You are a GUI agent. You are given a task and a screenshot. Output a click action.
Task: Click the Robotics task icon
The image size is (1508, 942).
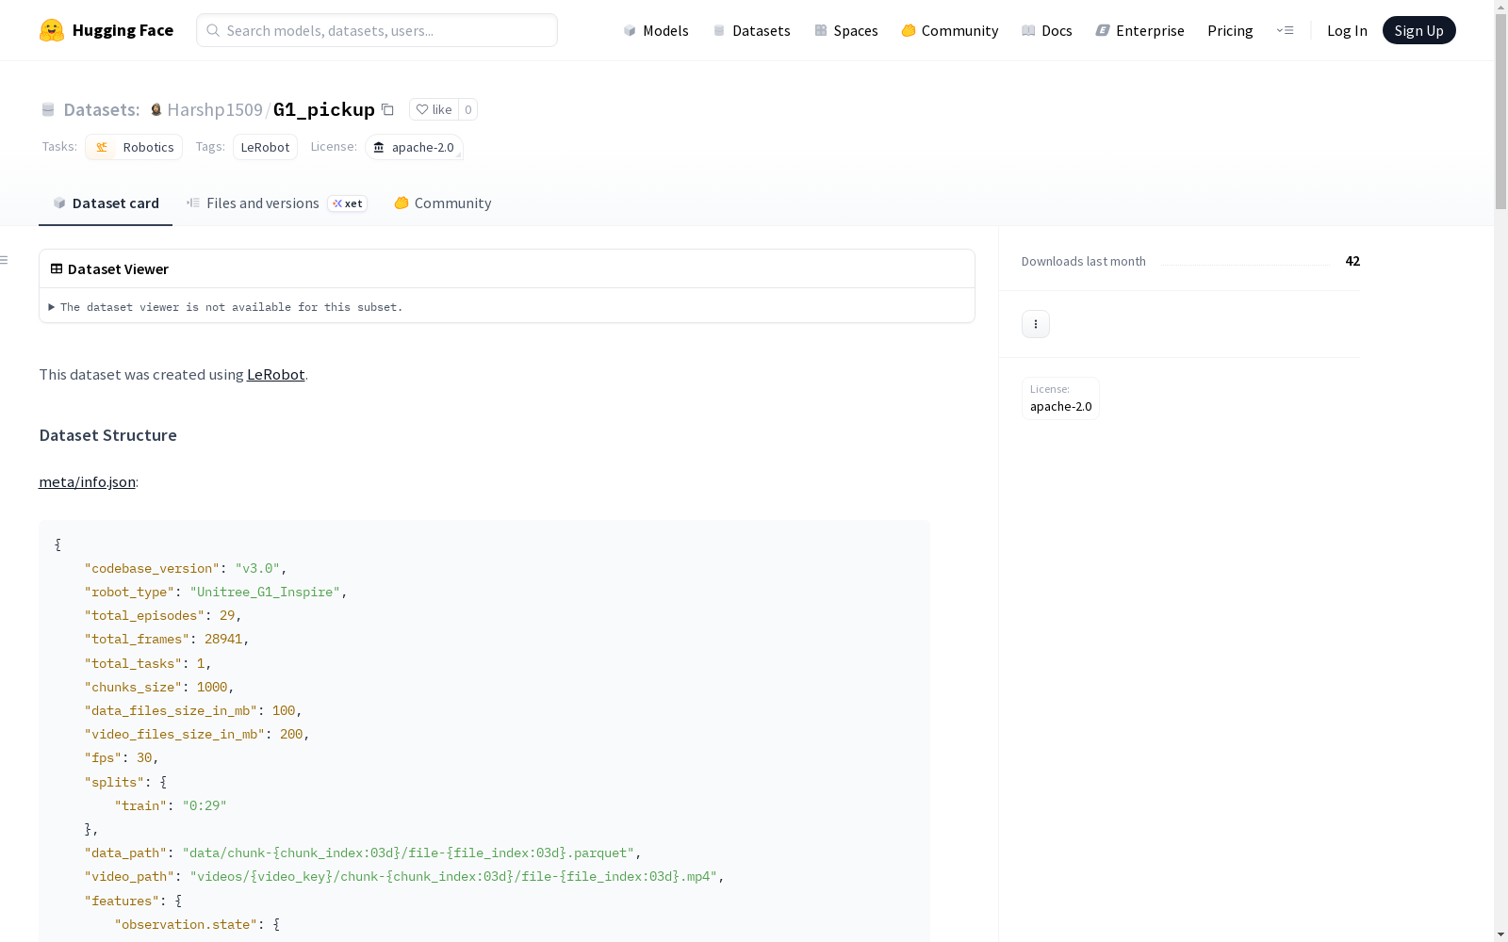(102, 147)
